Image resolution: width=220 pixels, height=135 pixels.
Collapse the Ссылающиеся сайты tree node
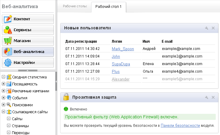click(4, 111)
